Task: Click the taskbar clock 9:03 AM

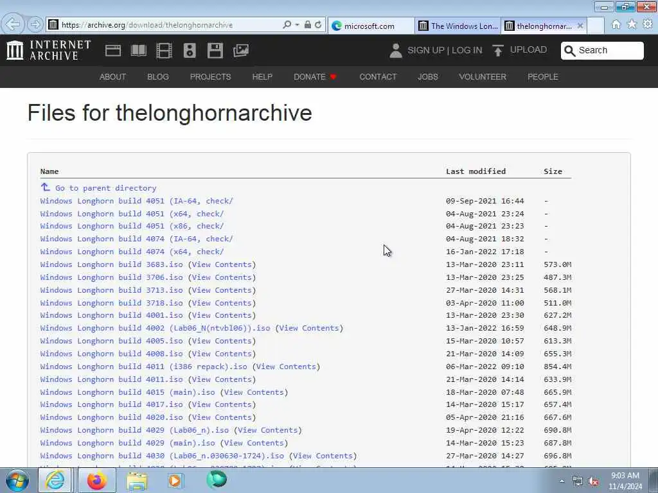Action: pyautogui.click(x=625, y=476)
